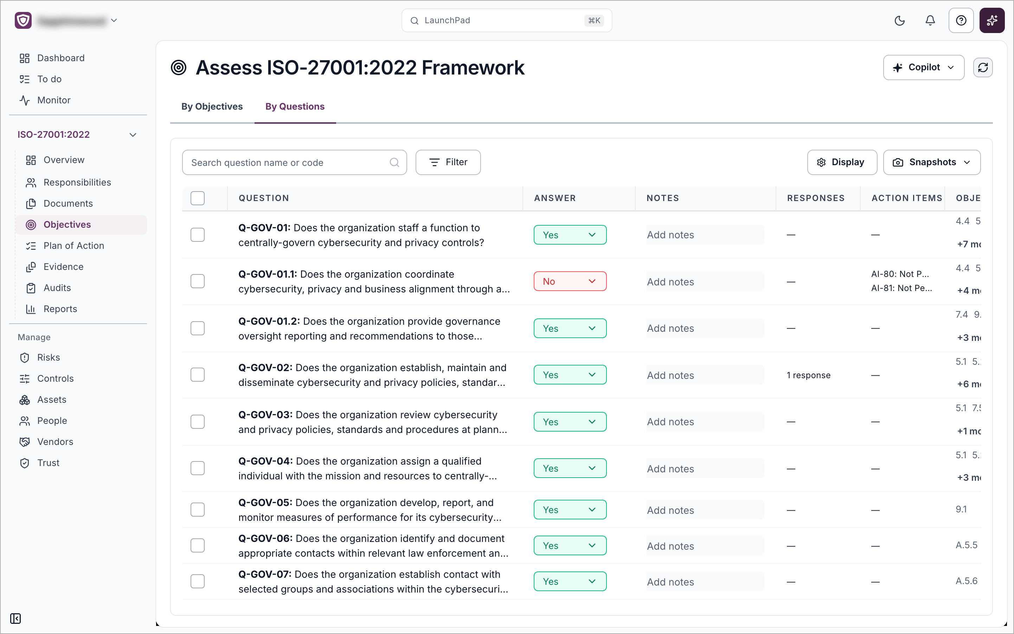Show +7 more objectives for Q-GOV-01
Image resolution: width=1014 pixels, height=634 pixels.
(968, 244)
